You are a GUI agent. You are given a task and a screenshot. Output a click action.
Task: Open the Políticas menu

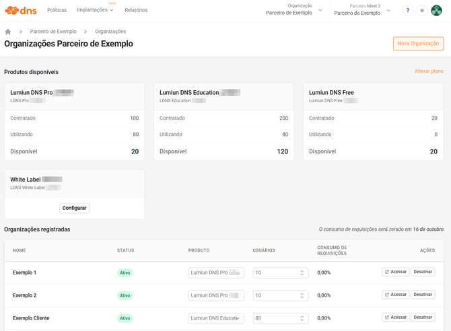pyautogui.click(x=57, y=11)
